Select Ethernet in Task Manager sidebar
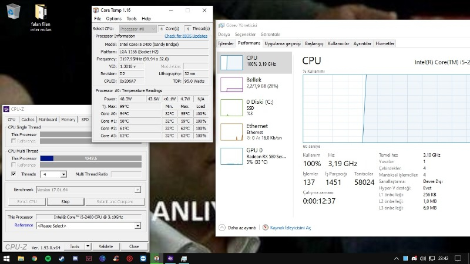This screenshot has height=264, width=470. (254, 131)
